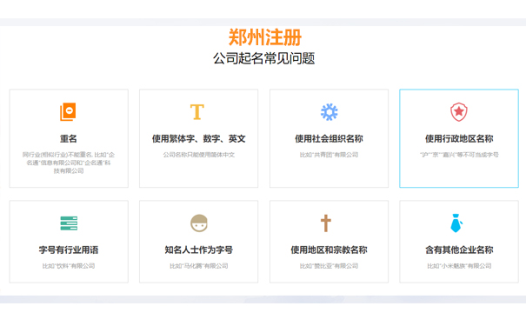The height and width of the screenshot is (326, 526).
Task: Click the blue snowflake gear icon above 使用社会组织名称
Action: [x=330, y=111]
